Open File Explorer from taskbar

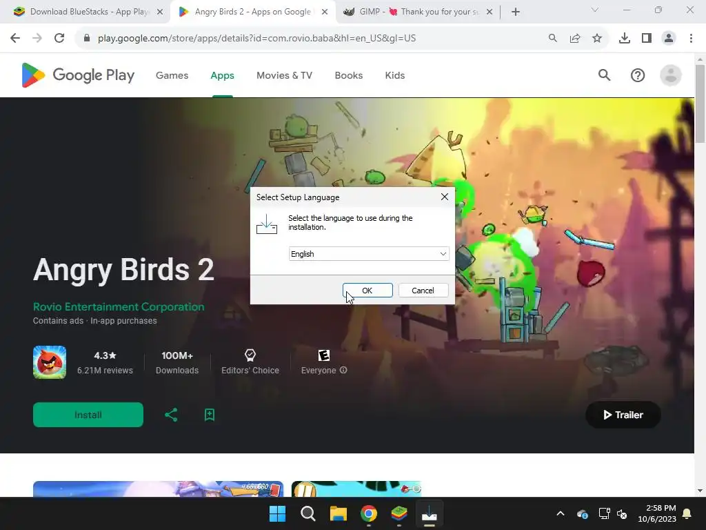tap(338, 513)
